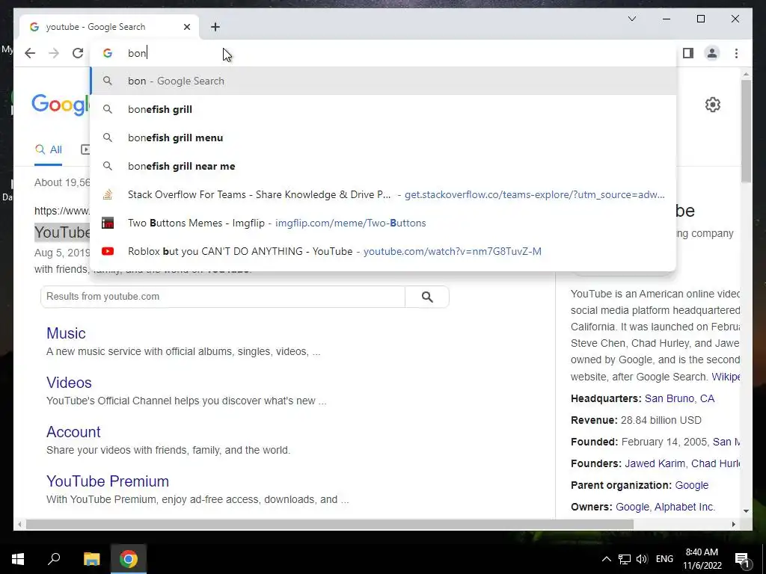The height and width of the screenshot is (574, 766).
Task: Open the Music sitelink
Action: coord(66,333)
